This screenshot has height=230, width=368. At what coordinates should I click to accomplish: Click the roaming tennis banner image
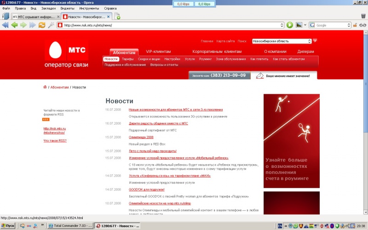291,141
